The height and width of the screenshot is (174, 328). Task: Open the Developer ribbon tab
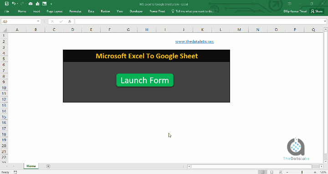point(136,11)
